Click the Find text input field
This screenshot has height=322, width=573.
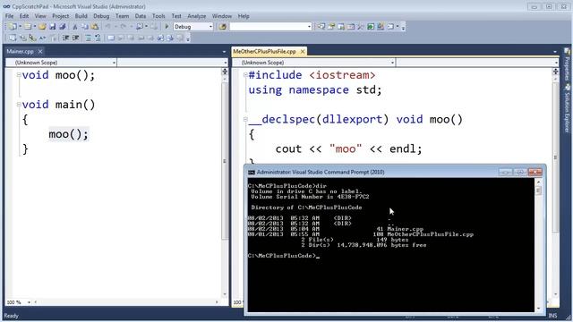pyautogui.click(x=269, y=27)
